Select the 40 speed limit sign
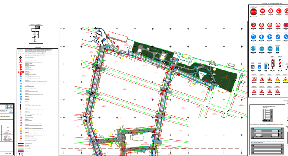The height and width of the screenshot is (156, 288). (x=270, y=25)
